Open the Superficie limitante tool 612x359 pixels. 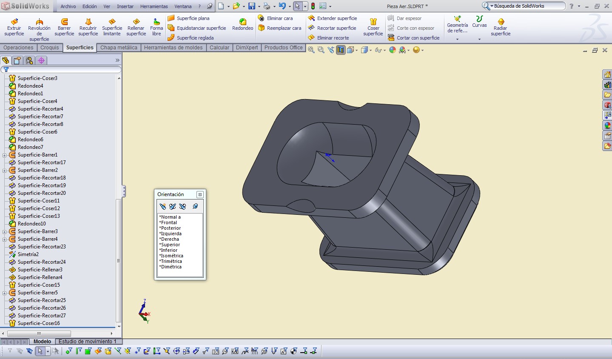click(112, 27)
